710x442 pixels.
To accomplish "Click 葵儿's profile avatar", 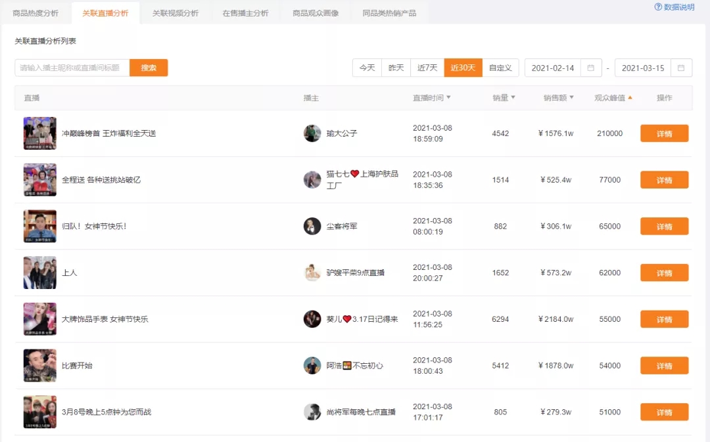I will 312,319.
